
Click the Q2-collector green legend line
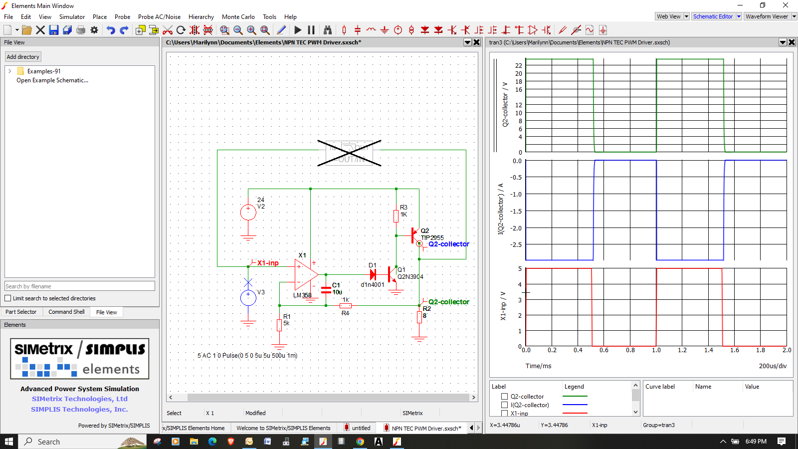tap(575, 396)
